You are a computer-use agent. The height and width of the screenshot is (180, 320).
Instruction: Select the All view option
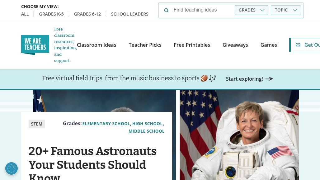[25, 14]
